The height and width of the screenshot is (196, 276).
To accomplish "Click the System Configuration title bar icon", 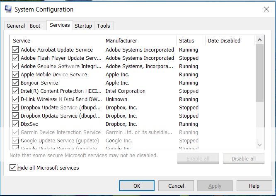I will 8,9.
